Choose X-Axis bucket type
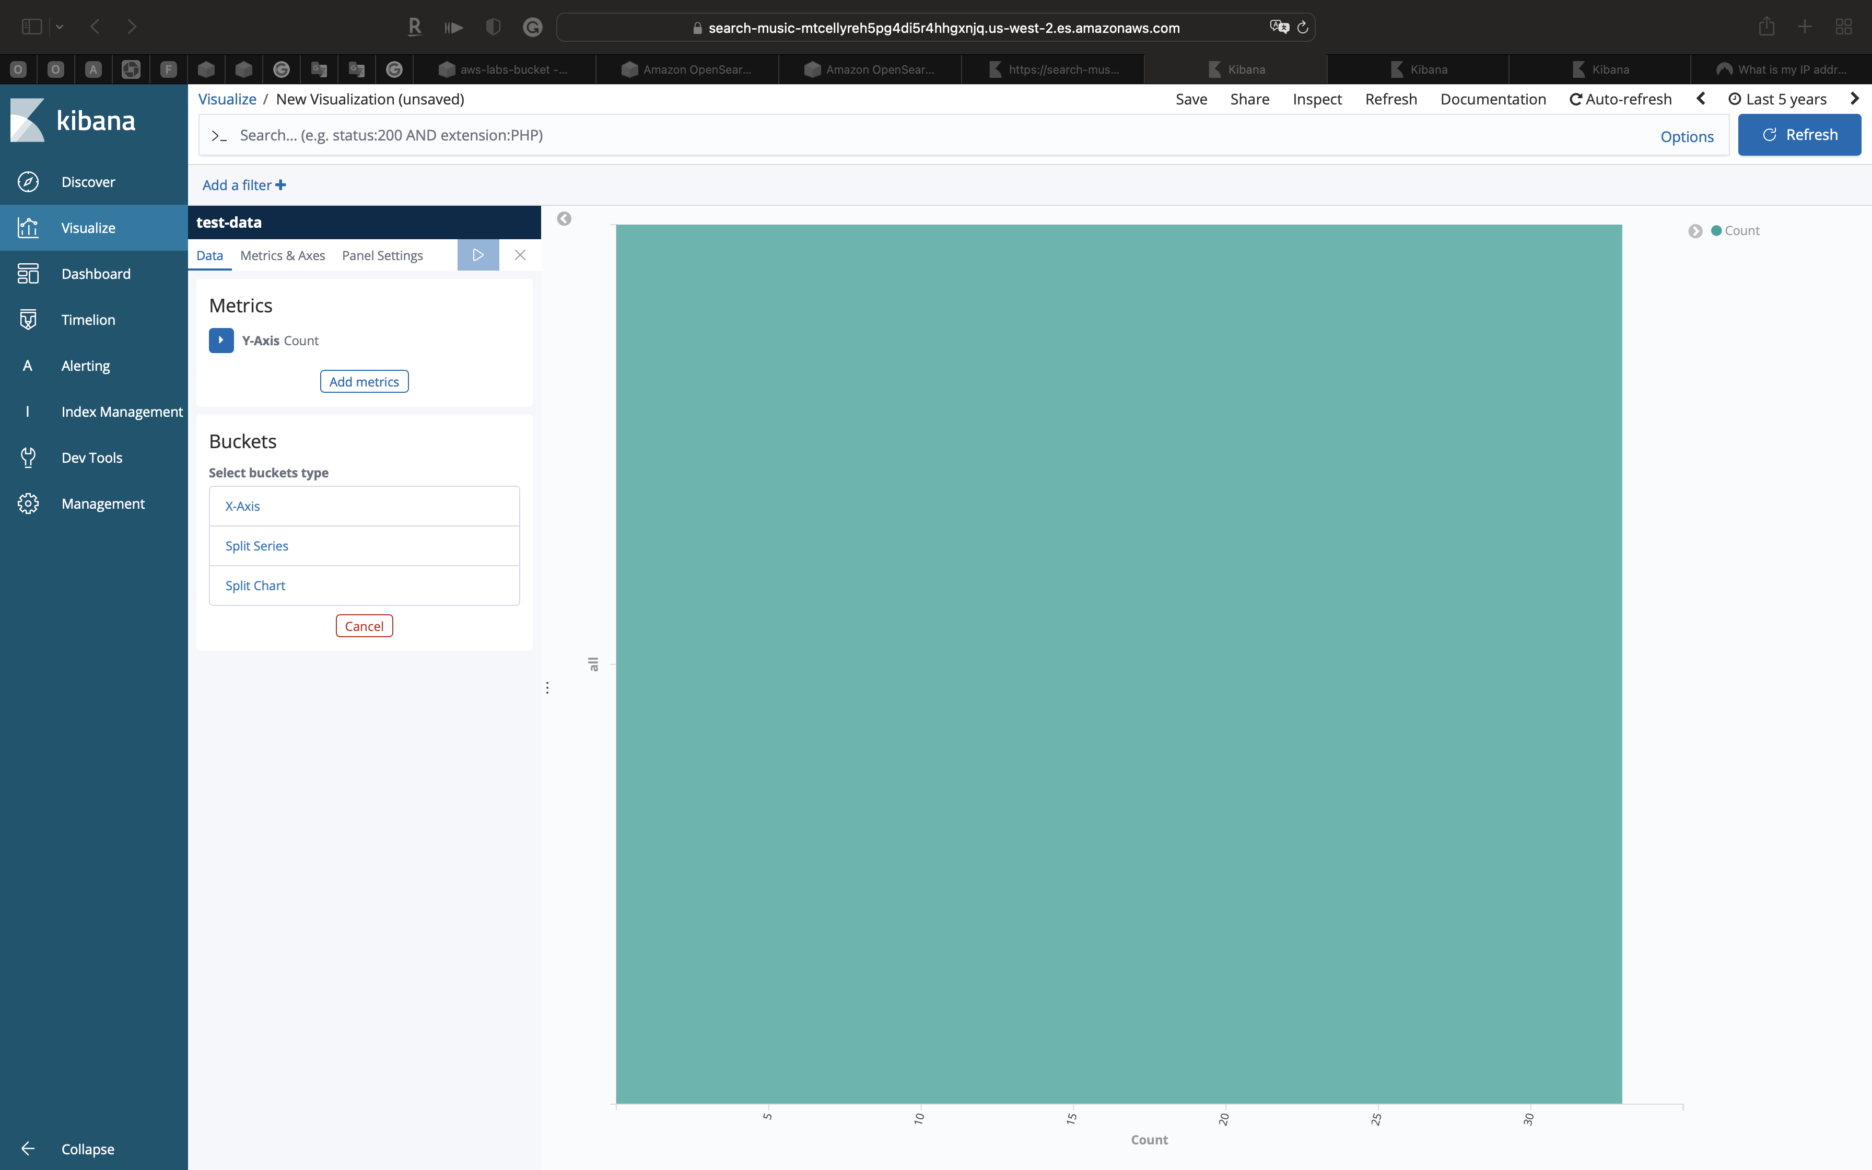The width and height of the screenshot is (1872, 1170). pos(242,506)
